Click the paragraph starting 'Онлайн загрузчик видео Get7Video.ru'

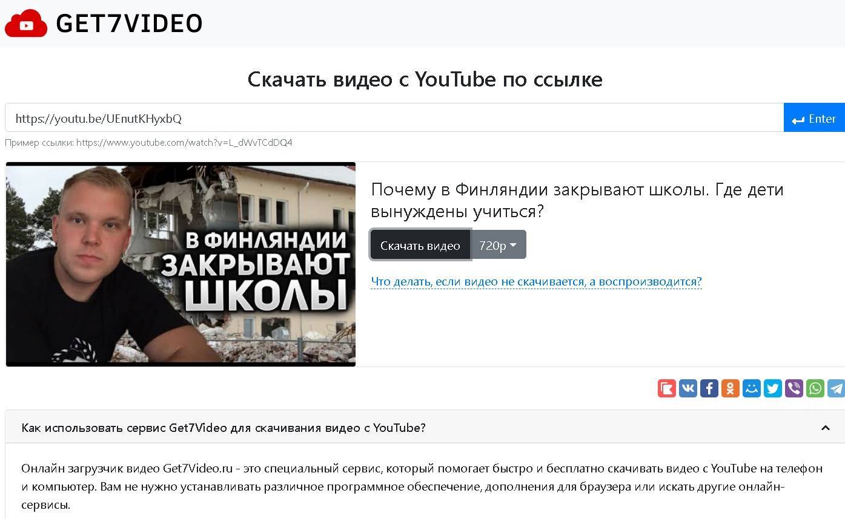[x=422, y=486]
